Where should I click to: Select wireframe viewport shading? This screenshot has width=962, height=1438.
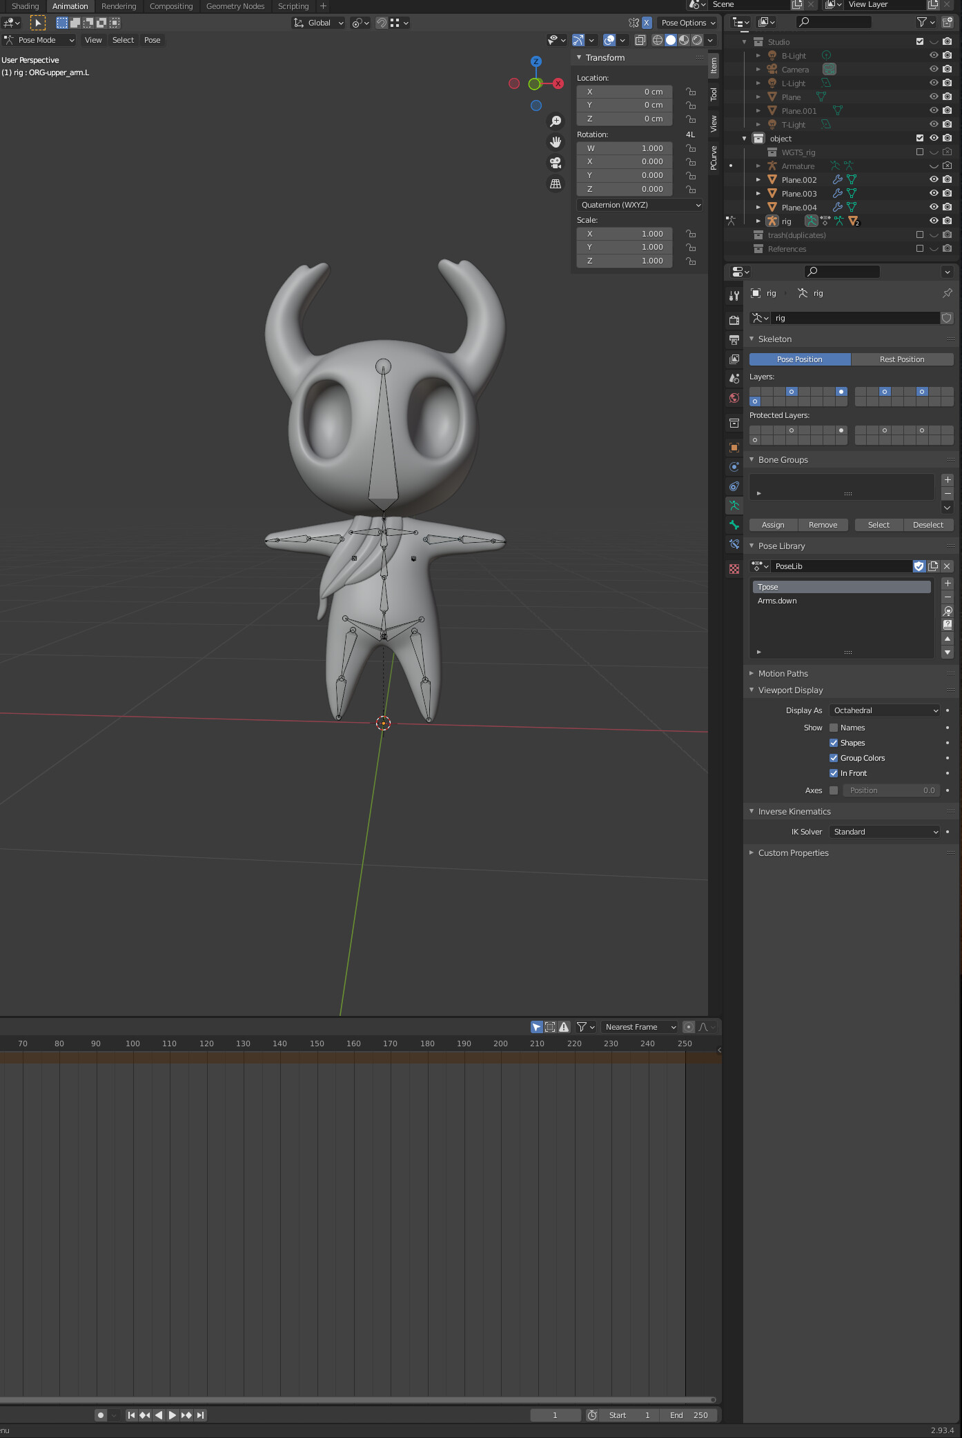[658, 41]
